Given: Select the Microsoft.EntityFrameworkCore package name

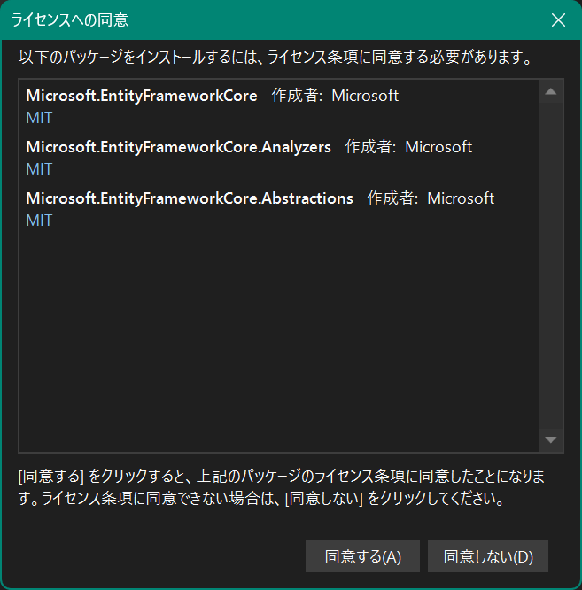Looking at the screenshot, I should (x=142, y=96).
